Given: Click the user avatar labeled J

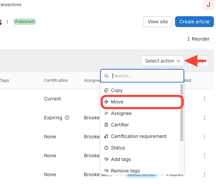Looking at the screenshot, I should pyautogui.click(x=208, y=5).
